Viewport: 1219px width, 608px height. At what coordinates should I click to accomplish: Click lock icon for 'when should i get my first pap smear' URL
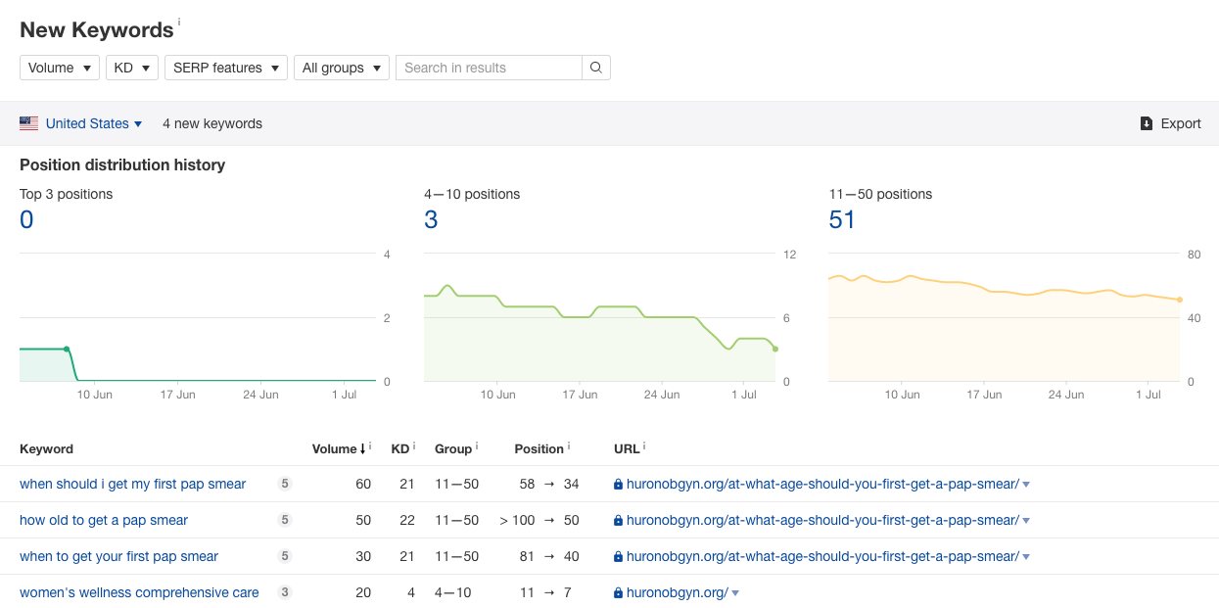click(618, 484)
